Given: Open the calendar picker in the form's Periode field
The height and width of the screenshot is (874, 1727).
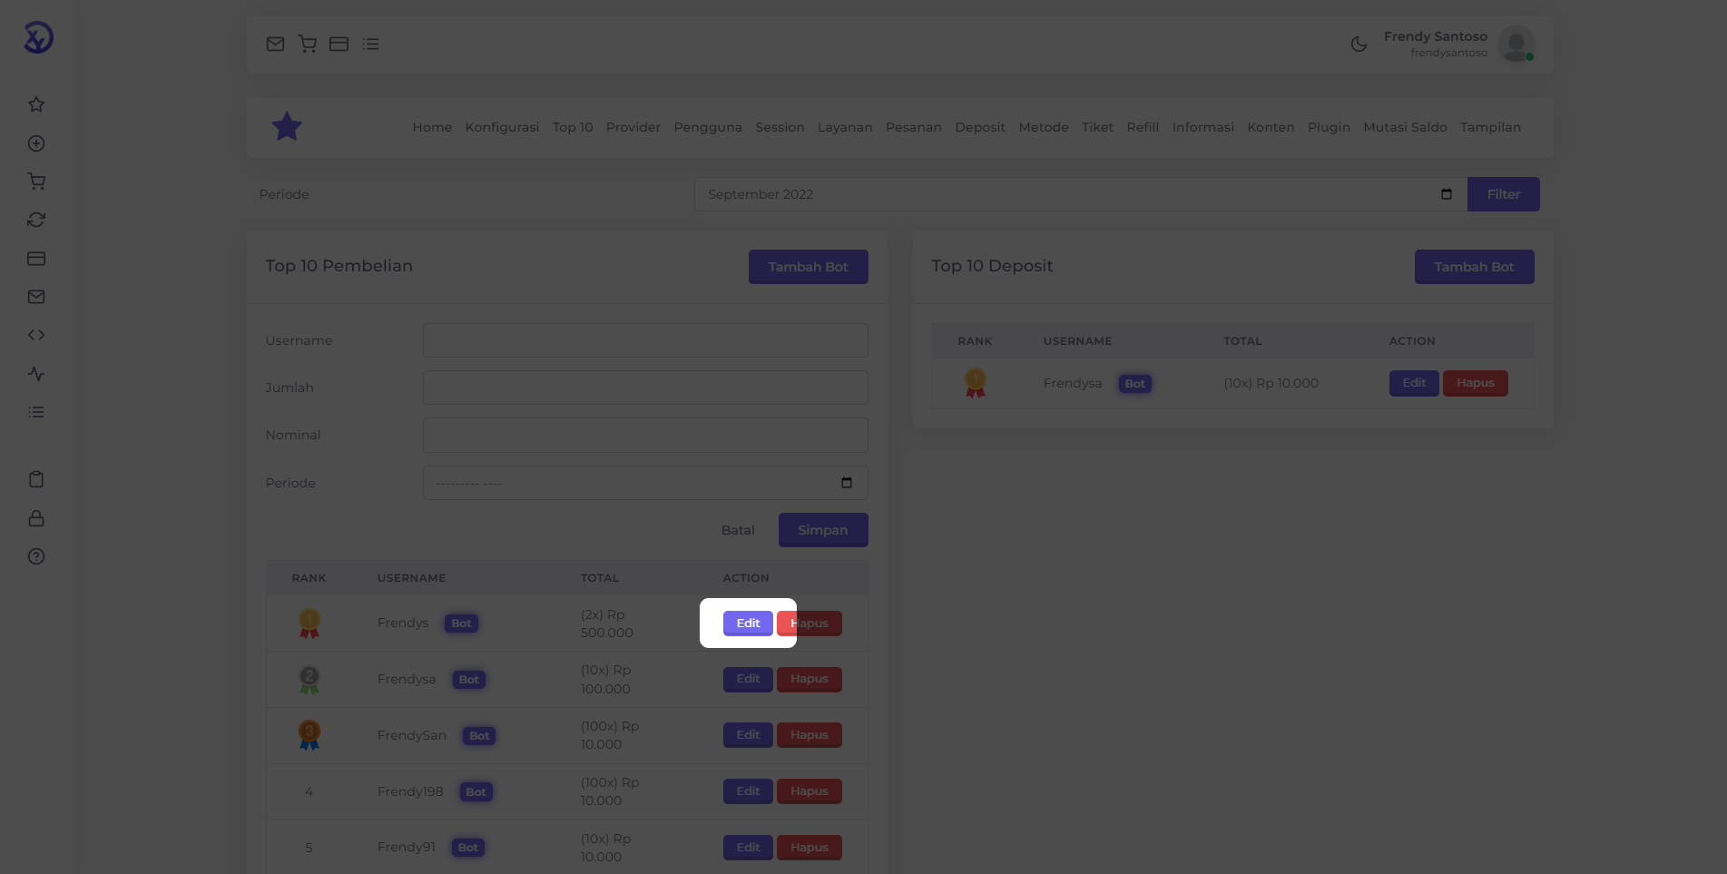Looking at the screenshot, I should (x=847, y=483).
